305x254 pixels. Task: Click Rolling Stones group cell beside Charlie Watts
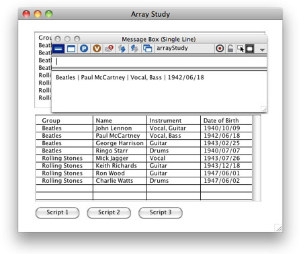tap(64, 181)
